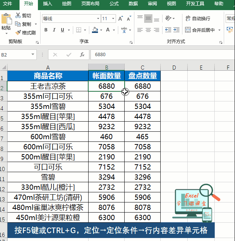The height and width of the screenshot is (241, 235).
Task: Click the wén phonetic guide icon
Action: [124, 30]
